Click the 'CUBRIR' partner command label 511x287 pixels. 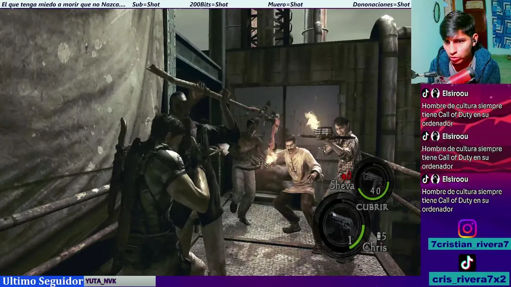pos(372,206)
